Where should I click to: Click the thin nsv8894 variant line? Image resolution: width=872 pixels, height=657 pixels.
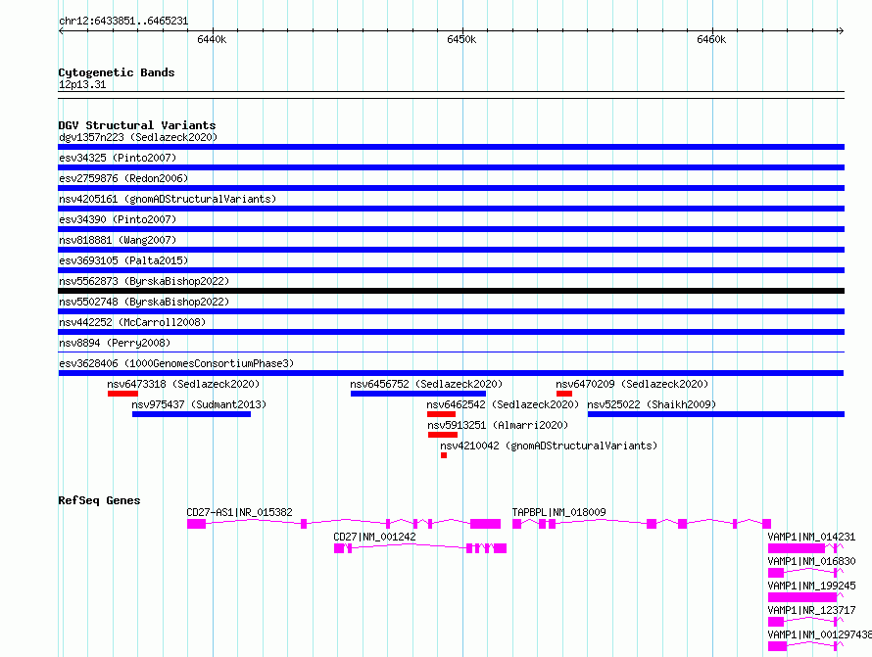point(451,352)
